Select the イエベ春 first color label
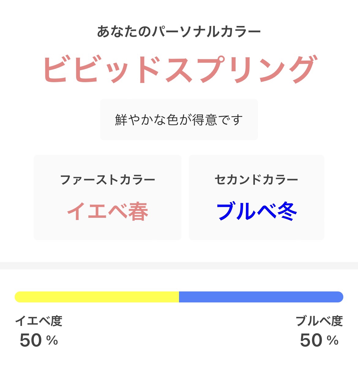 pos(108,211)
